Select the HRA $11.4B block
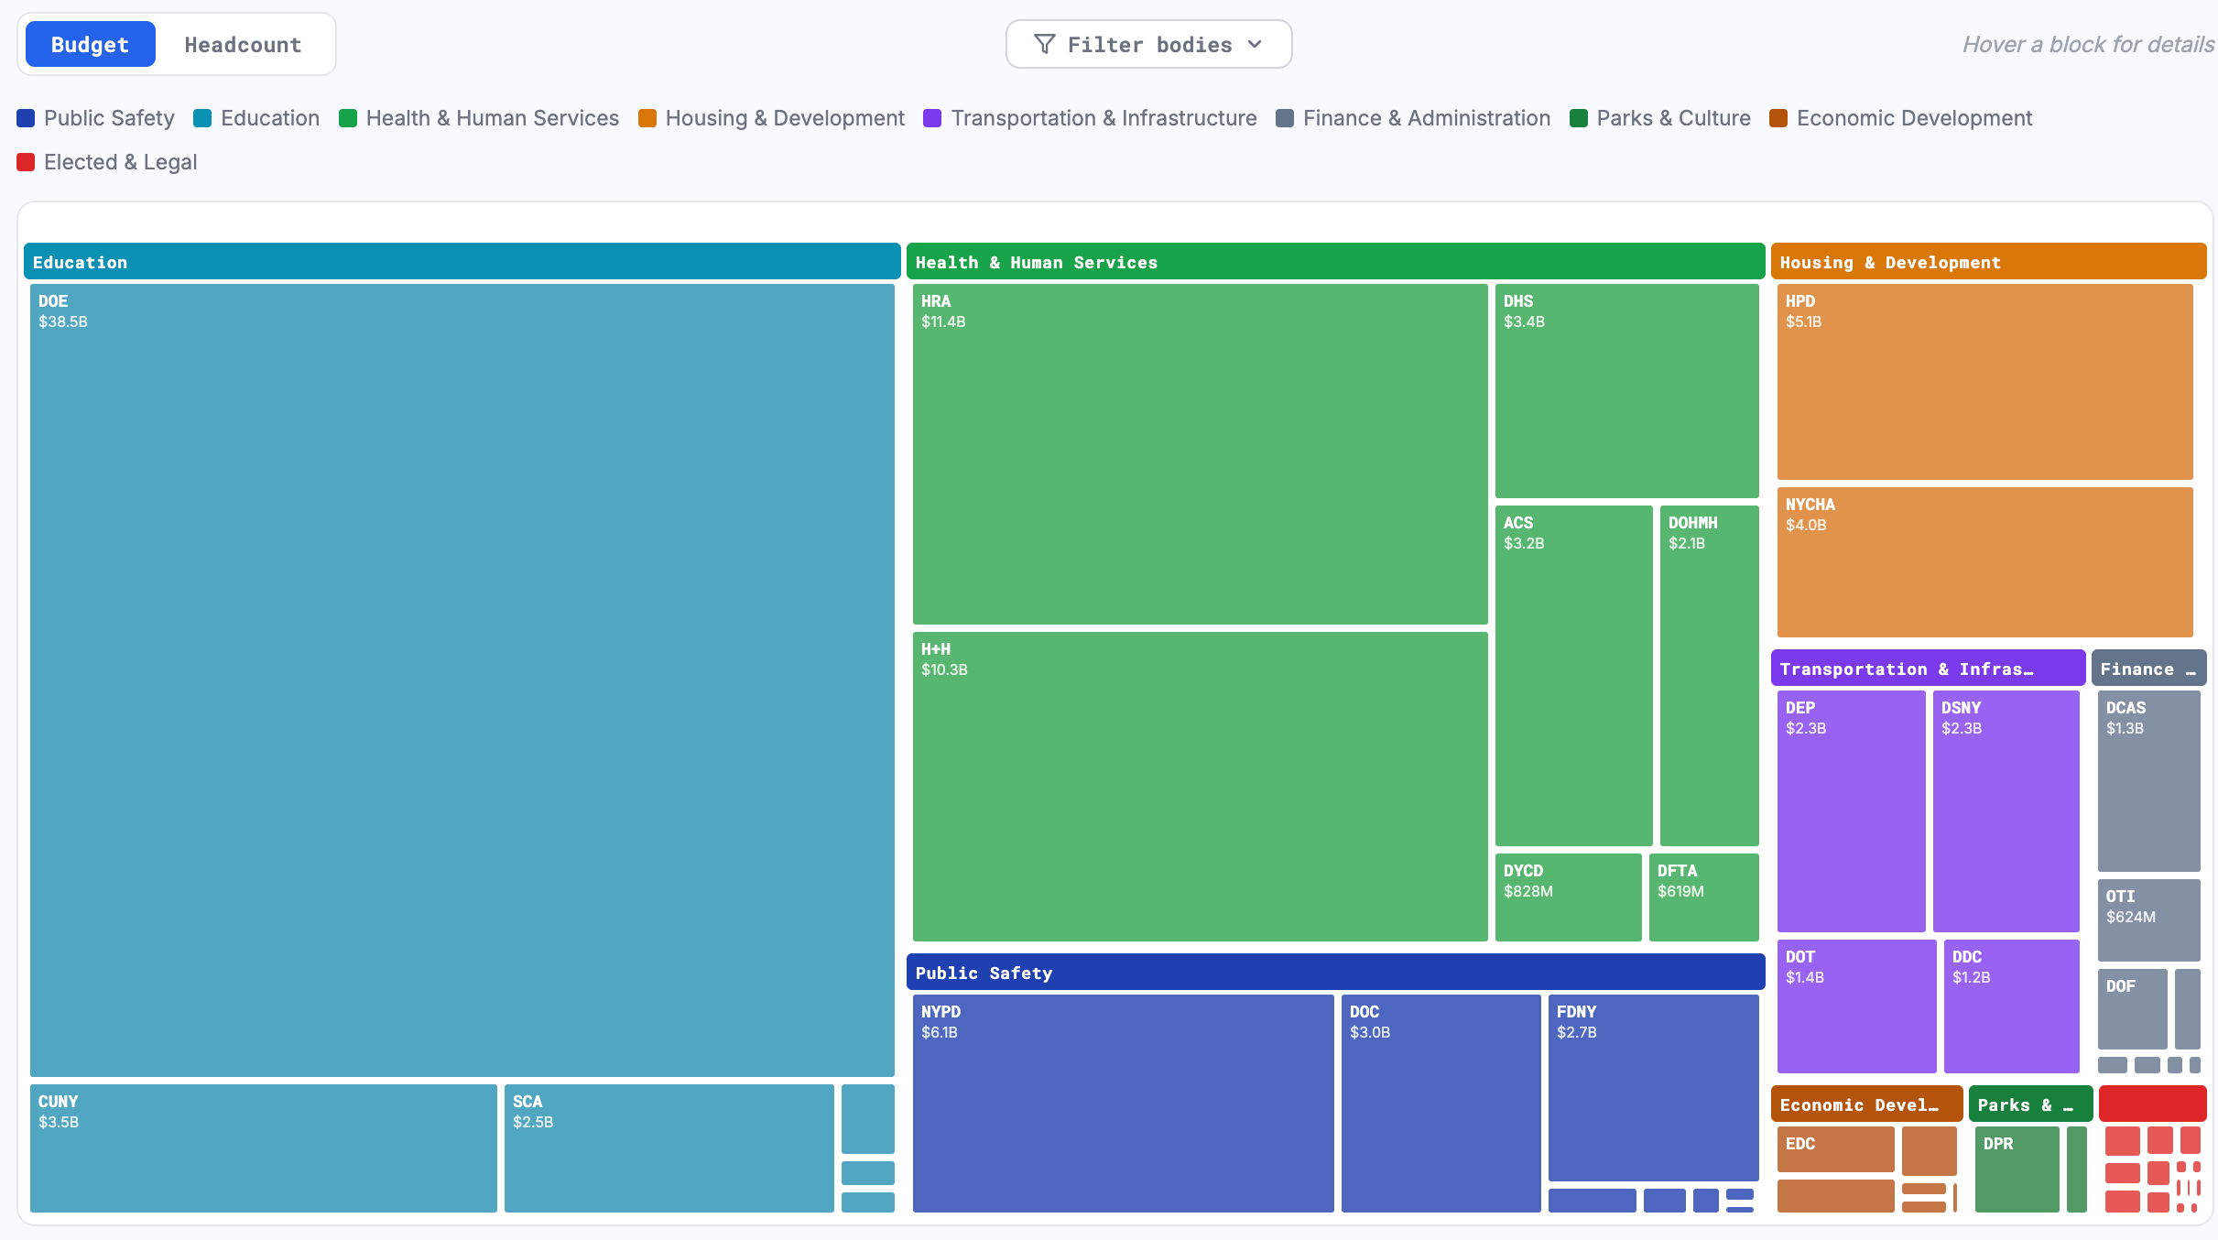This screenshot has width=2218, height=1240. tap(1200, 453)
